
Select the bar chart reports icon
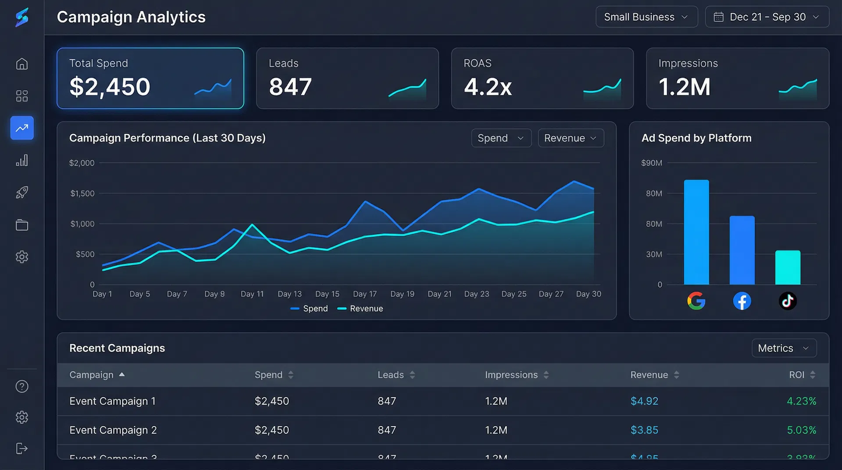click(x=22, y=160)
